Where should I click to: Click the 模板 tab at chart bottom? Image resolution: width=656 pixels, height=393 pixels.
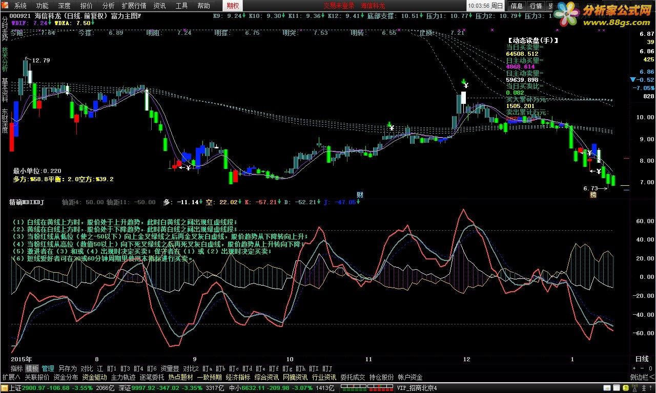(x=32, y=368)
